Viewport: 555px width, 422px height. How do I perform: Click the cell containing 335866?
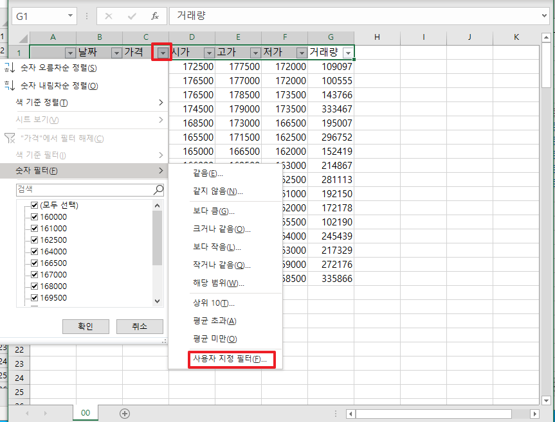pyautogui.click(x=331, y=279)
